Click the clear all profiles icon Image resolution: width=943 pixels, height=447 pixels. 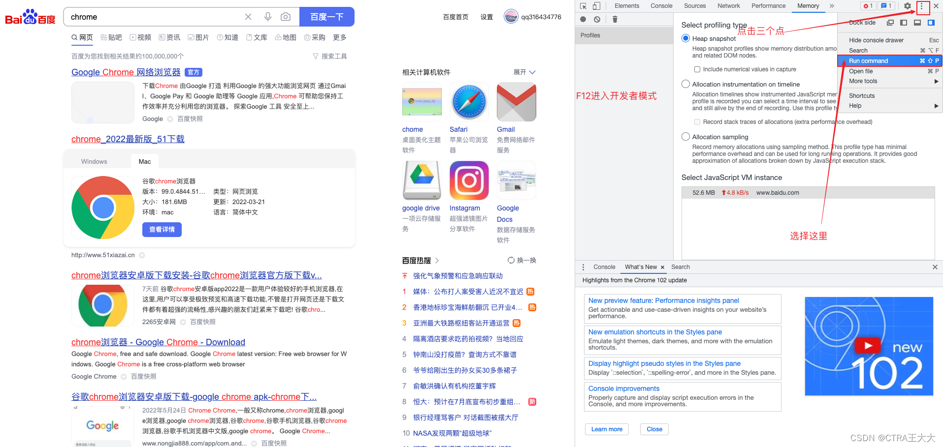(x=597, y=19)
